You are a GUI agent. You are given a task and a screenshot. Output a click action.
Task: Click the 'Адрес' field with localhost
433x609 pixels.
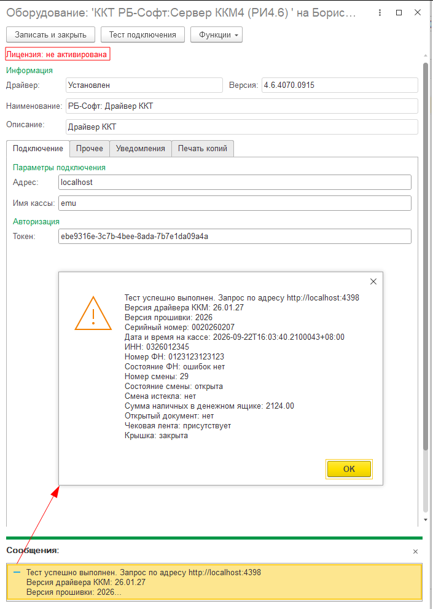235,182
